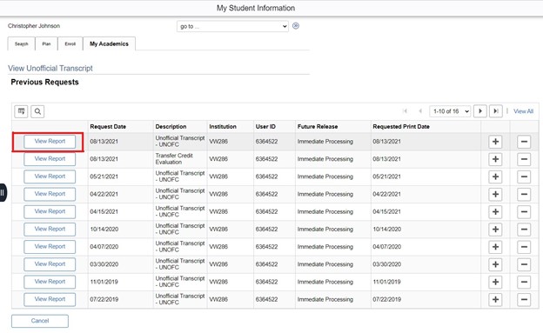The image size is (543, 333).
Task: View report for 08/13/2021 Unofficial Transcript
Action: [x=50, y=141]
